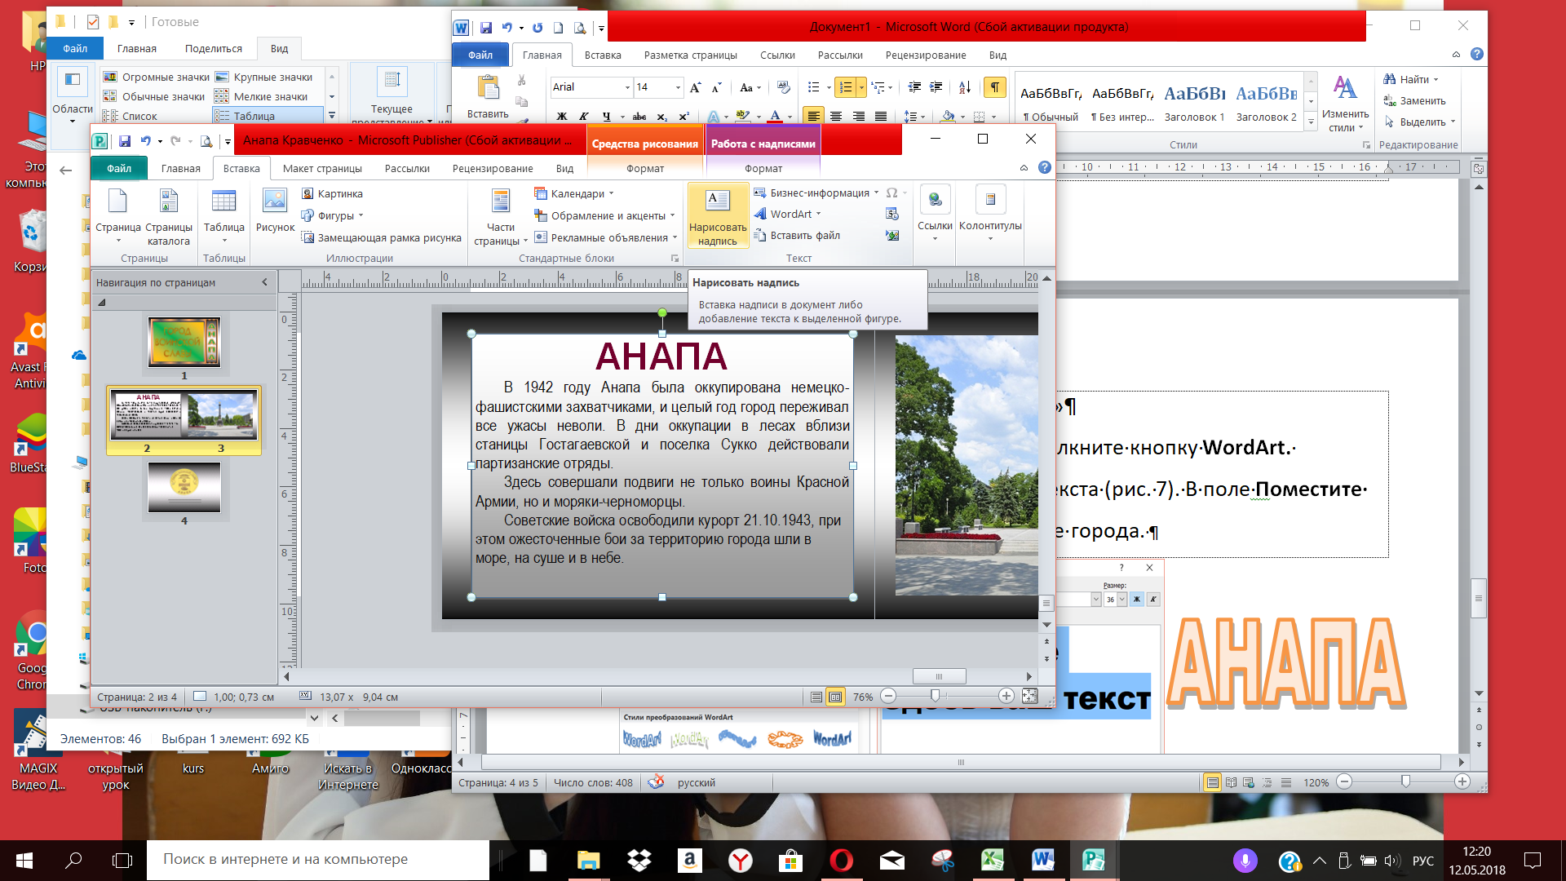Toggle two-page spread view in Publisher status bar

click(835, 697)
